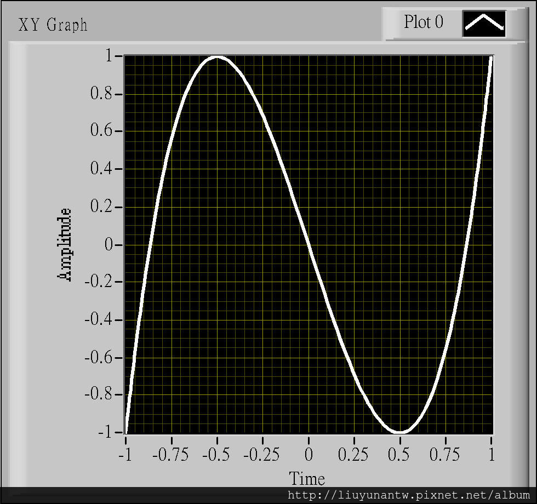Click the y-axis value 0.4

point(101,168)
